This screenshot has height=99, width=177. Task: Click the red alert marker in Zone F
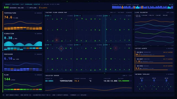coord(115,48)
